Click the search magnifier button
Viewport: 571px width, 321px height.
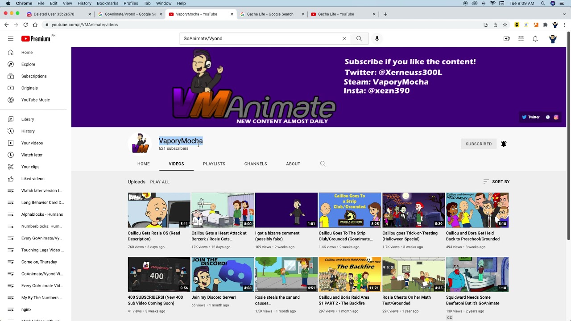359,39
